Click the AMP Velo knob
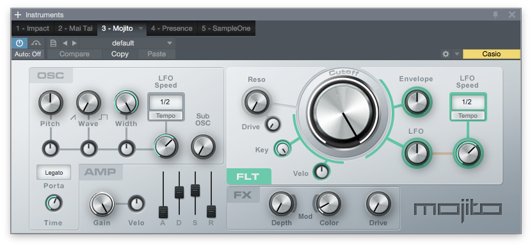Image resolution: width=532 pixels, height=247 pixels. (136, 204)
